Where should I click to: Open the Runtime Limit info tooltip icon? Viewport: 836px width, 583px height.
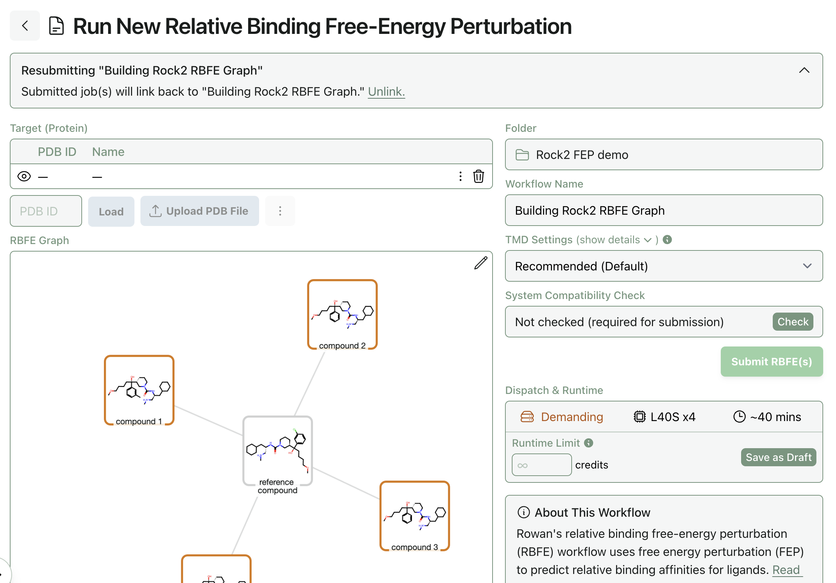click(x=589, y=443)
